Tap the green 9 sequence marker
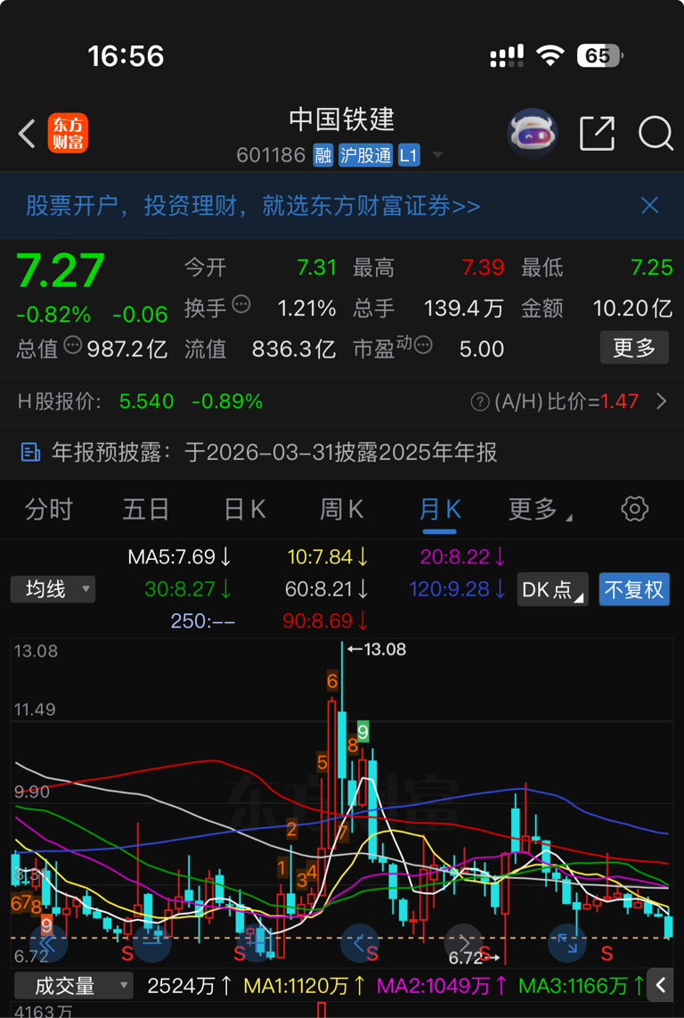Screen dimensions: 684x1018 coord(362,732)
